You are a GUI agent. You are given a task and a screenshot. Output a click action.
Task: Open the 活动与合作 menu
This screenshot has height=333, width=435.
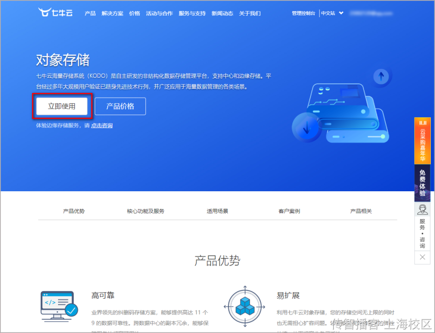point(159,13)
